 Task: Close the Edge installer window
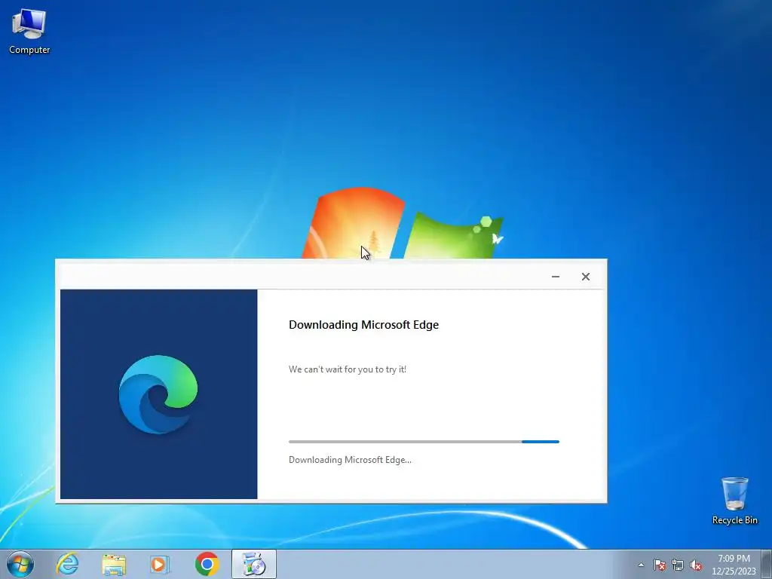585,277
